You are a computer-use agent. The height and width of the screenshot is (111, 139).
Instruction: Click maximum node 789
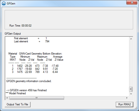(x=37, y=72)
